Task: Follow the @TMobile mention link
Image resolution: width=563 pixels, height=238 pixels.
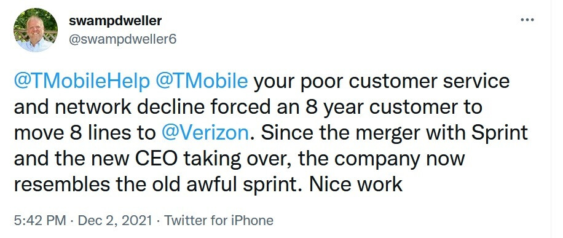Action: tap(202, 82)
